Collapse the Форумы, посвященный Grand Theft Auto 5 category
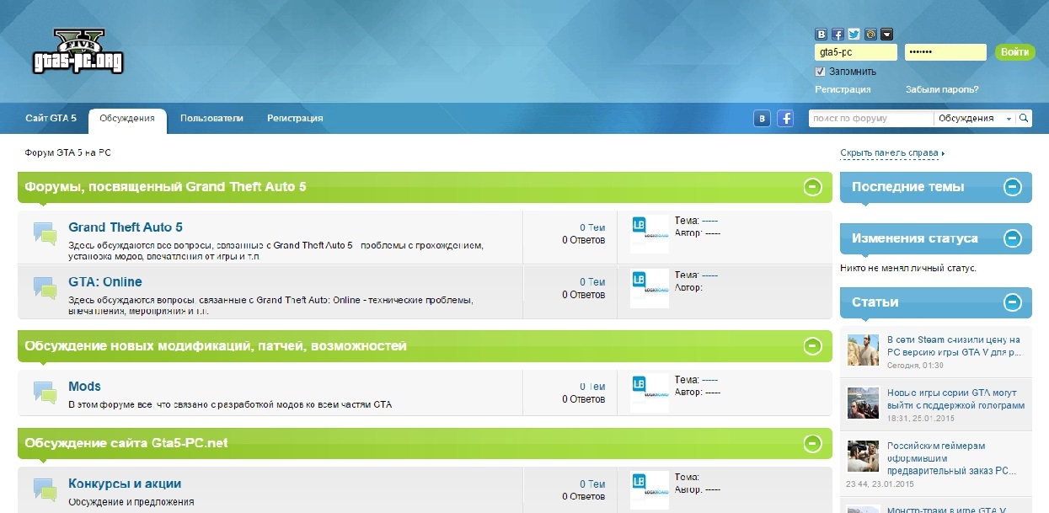 pos(812,187)
